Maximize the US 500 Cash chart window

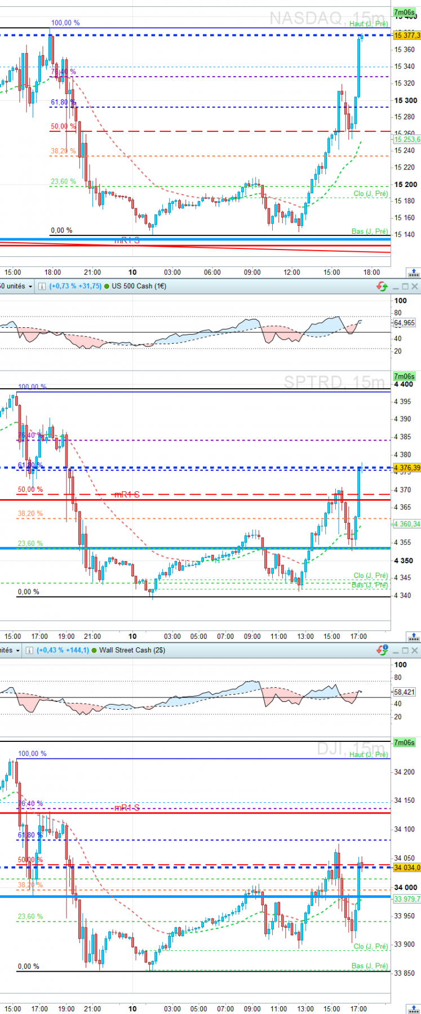tap(405, 287)
